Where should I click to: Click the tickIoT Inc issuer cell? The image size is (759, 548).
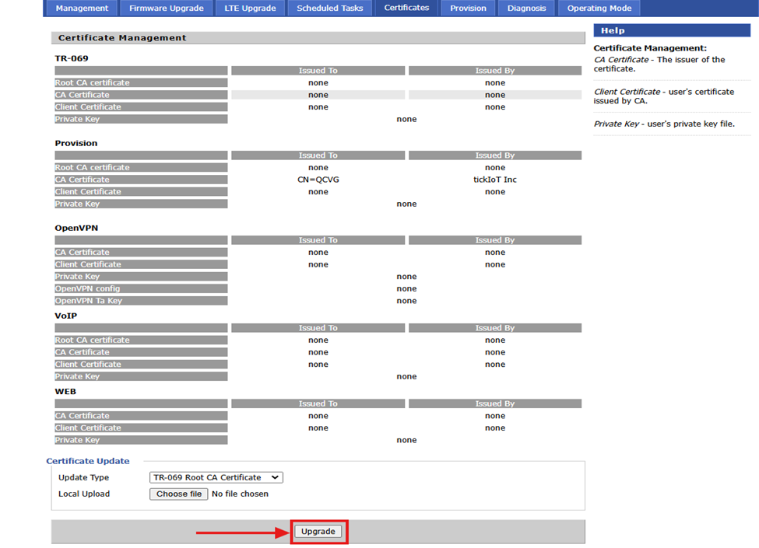click(x=495, y=180)
